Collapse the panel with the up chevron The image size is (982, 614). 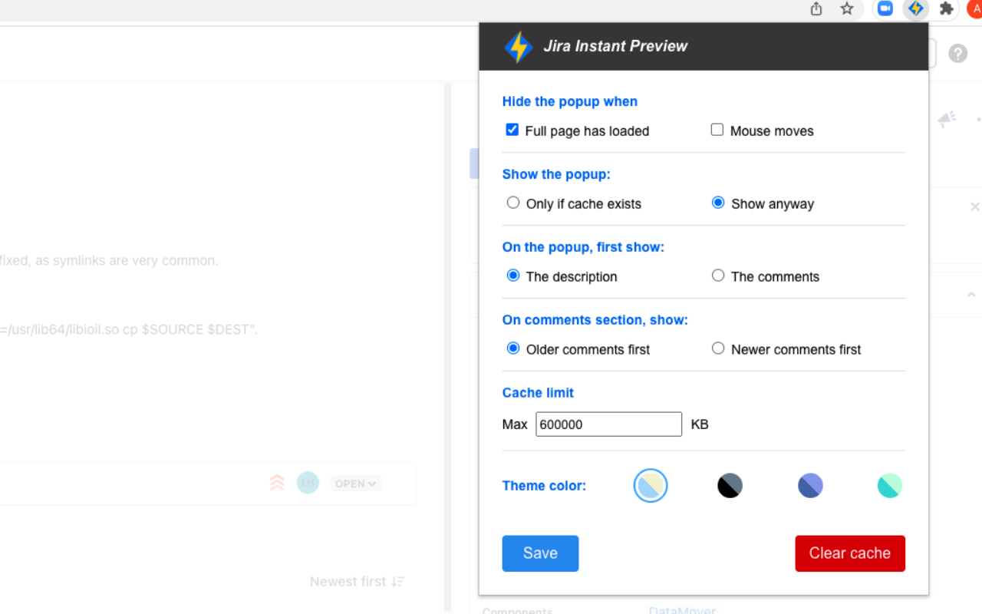tap(971, 295)
